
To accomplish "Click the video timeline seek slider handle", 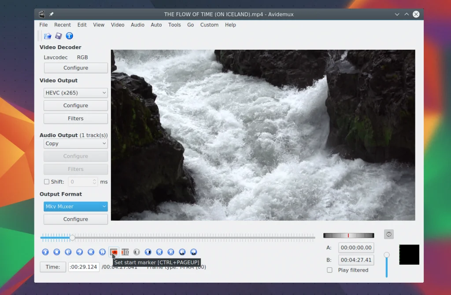I will (72, 238).
